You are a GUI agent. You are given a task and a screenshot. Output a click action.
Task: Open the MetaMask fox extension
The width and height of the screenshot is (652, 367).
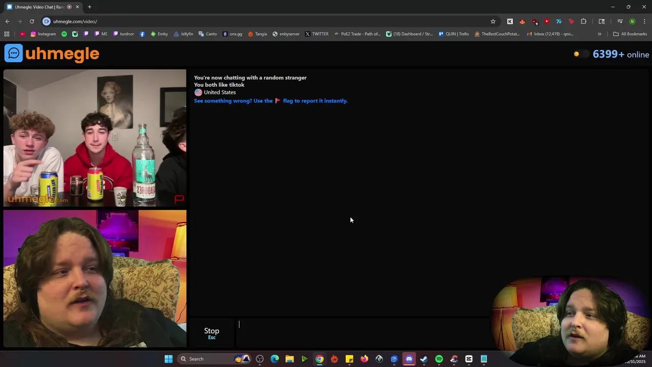tap(522, 21)
